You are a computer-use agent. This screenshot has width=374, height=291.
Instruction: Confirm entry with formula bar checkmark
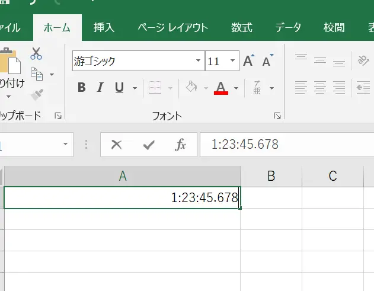pyautogui.click(x=149, y=145)
